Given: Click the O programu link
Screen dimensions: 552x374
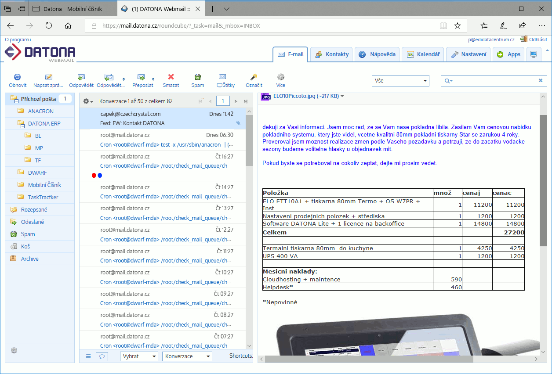Looking at the screenshot, I should pyautogui.click(x=18, y=40).
